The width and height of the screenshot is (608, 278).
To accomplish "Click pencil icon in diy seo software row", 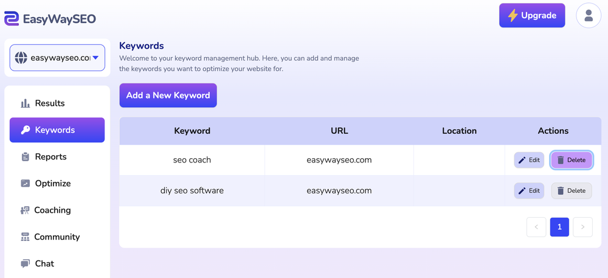I will [522, 191].
